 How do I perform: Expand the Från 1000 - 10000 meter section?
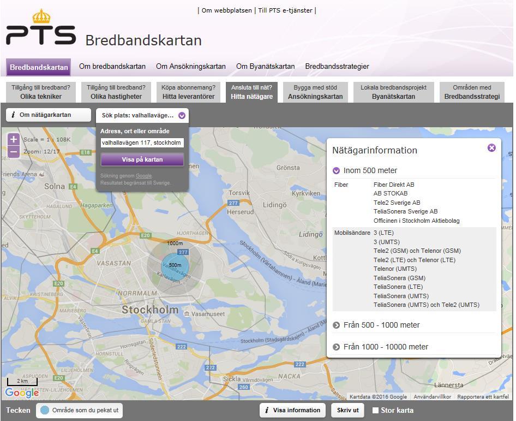point(336,347)
